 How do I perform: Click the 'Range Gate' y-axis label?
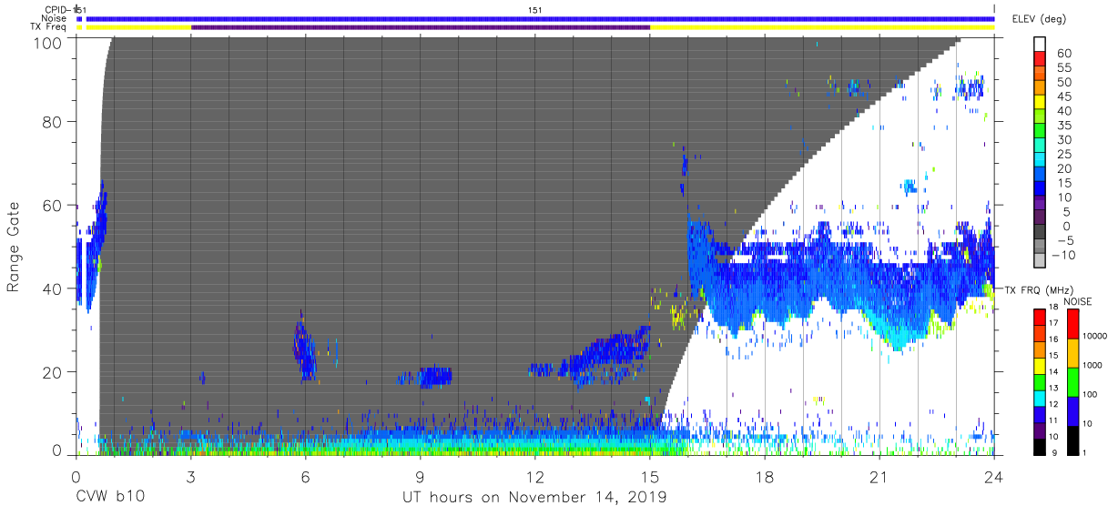[x=14, y=247]
